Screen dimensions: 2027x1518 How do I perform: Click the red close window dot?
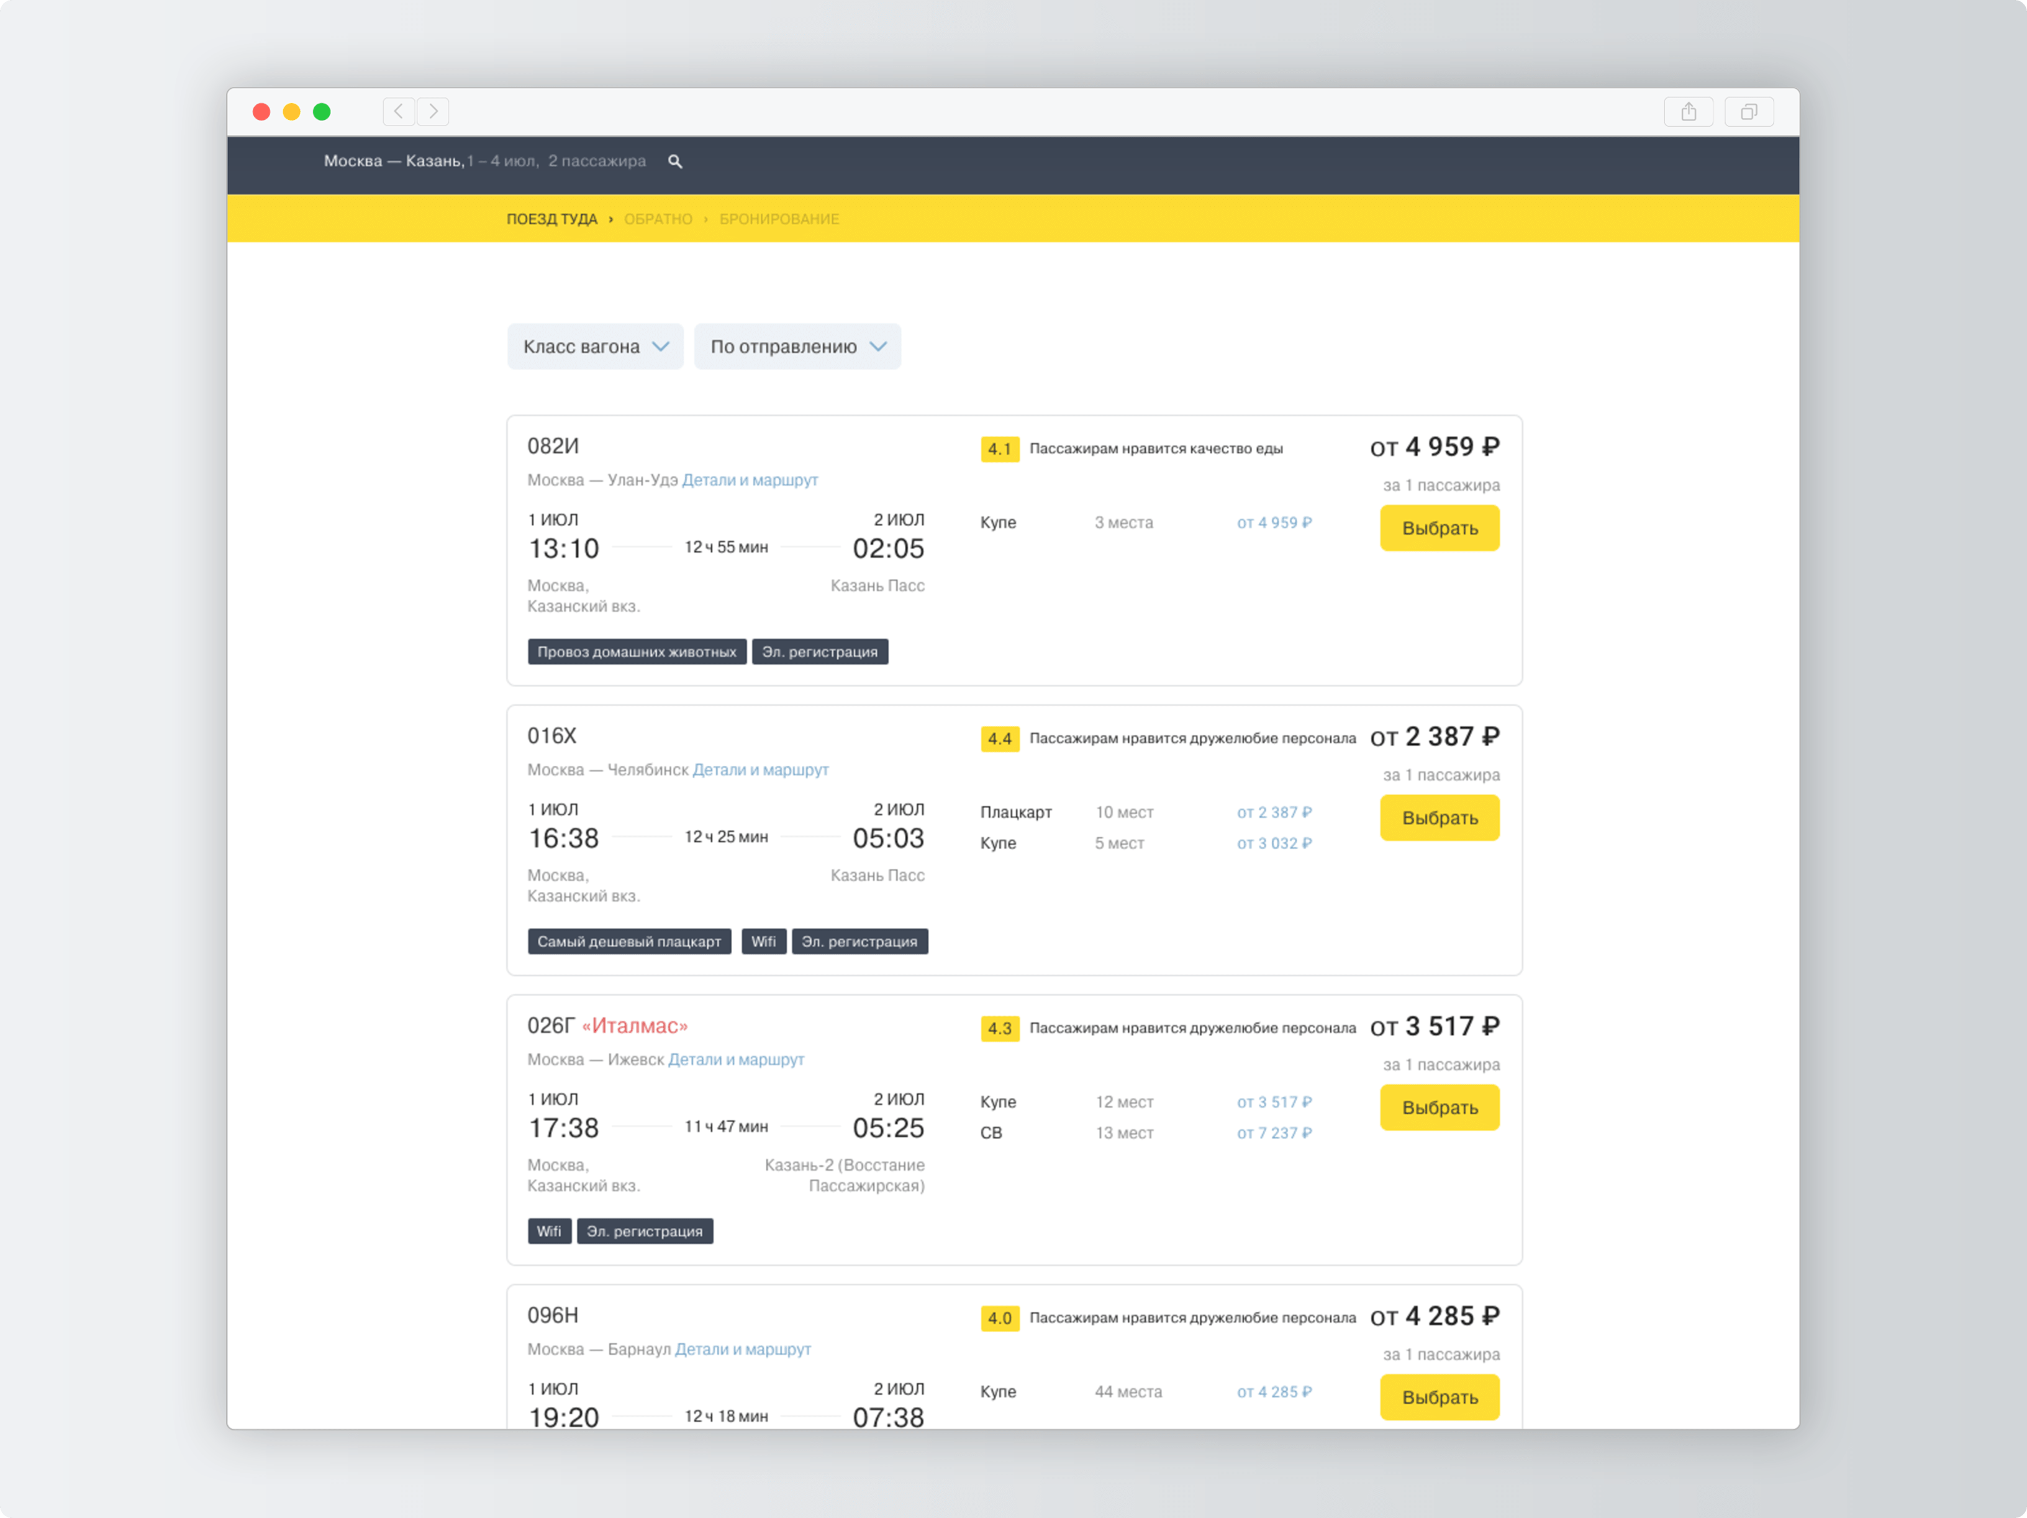261,112
